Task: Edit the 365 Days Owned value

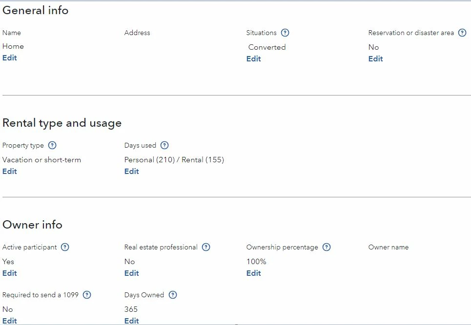Action: pos(132,321)
